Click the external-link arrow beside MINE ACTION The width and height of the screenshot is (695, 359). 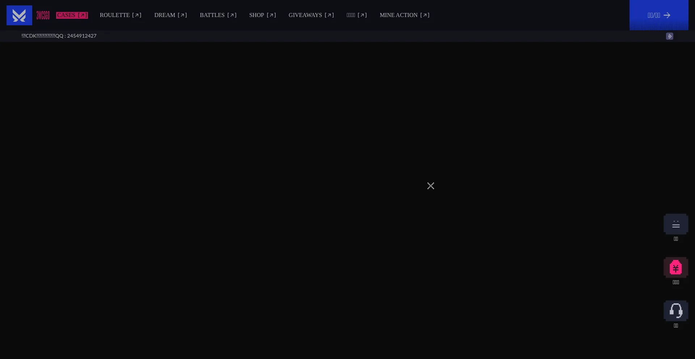425,15
